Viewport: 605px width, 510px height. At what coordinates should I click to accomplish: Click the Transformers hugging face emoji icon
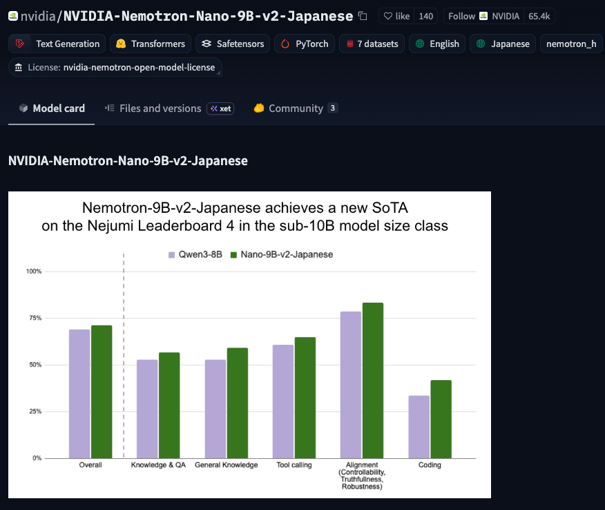[121, 44]
